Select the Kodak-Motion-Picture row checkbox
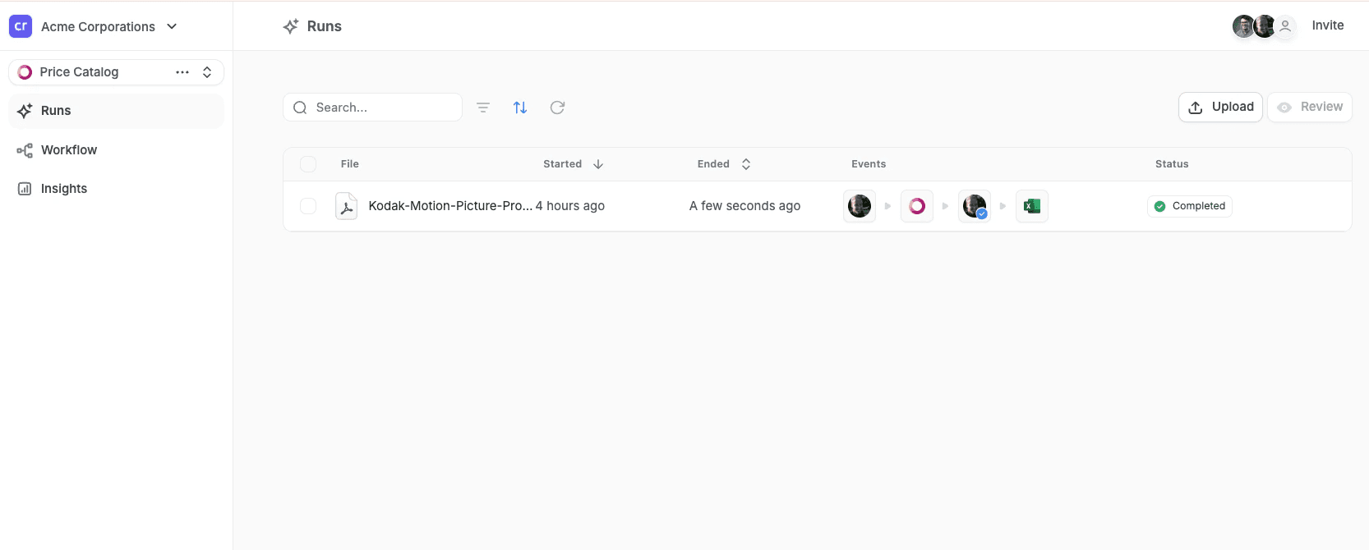 pyautogui.click(x=308, y=206)
